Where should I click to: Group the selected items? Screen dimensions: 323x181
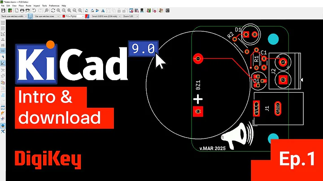point(108,10)
